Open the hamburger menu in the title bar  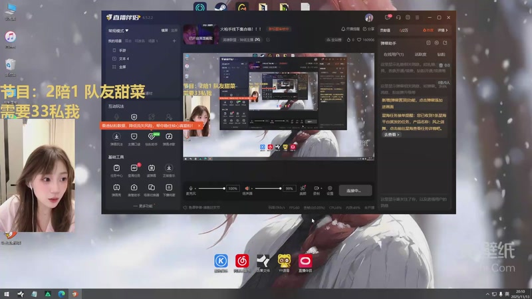click(x=418, y=17)
